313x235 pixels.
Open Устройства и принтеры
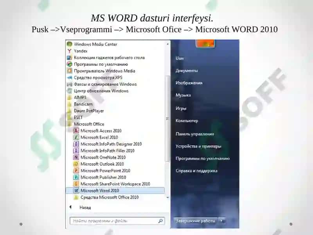tap(198, 146)
